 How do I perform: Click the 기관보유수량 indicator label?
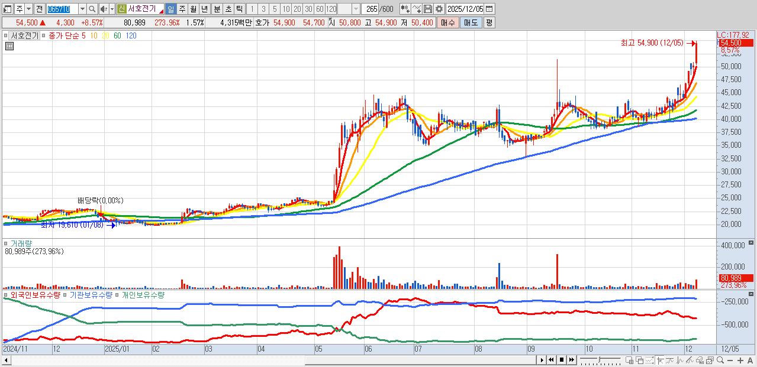91,294
